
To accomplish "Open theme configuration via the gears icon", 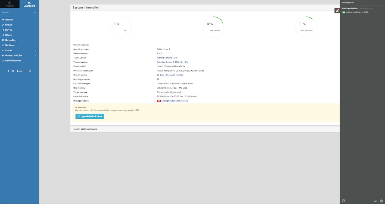I will 13,71.
